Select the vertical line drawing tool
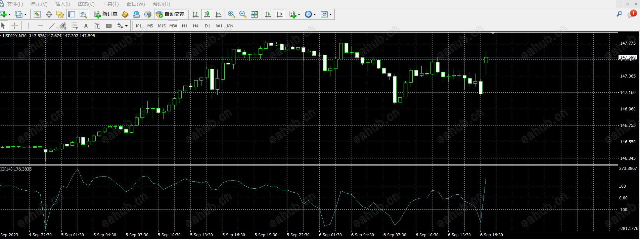Screen dimensions: 640x239 pyautogui.click(x=29, y=26)
